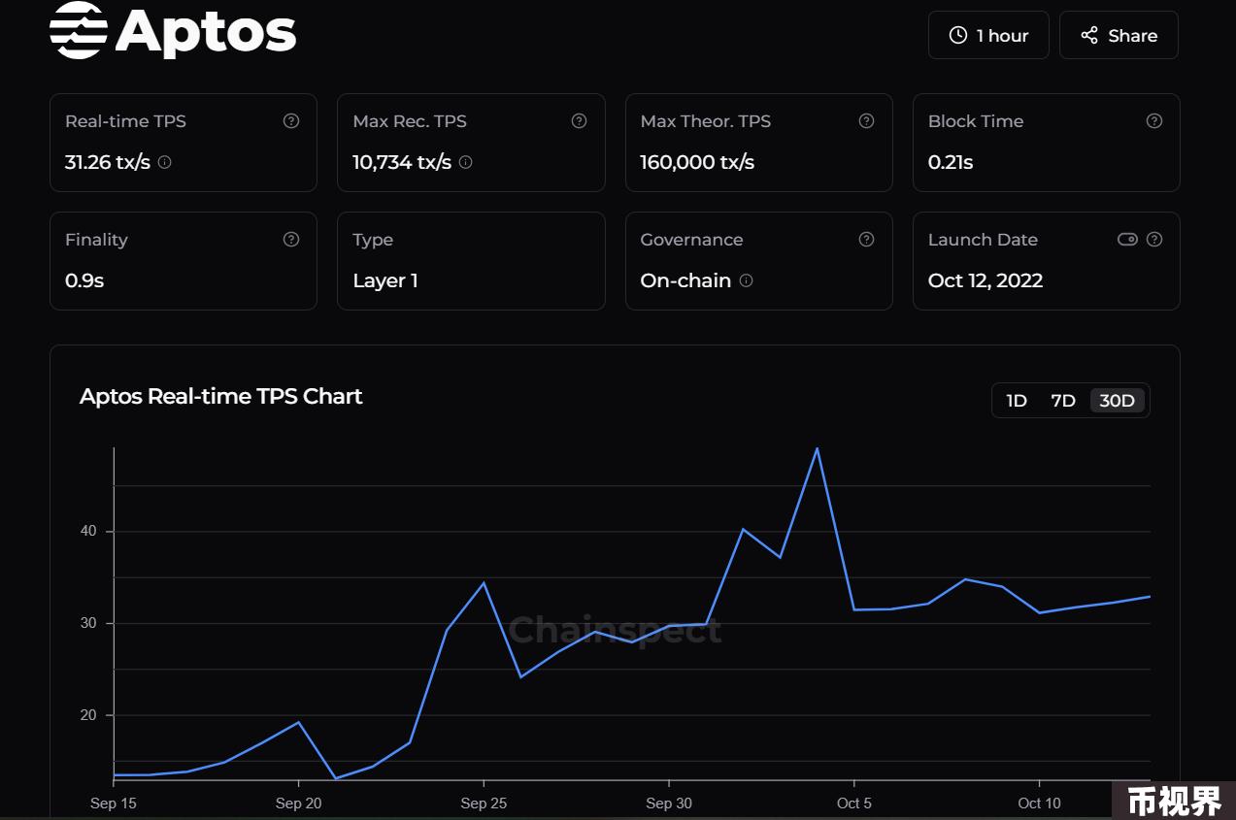Click the share icon

coord(1089,36)
